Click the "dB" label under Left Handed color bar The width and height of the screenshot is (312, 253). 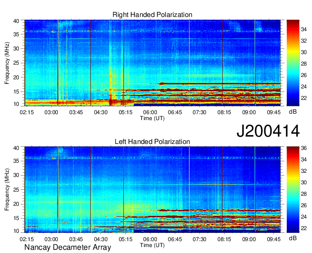[293, 238]
